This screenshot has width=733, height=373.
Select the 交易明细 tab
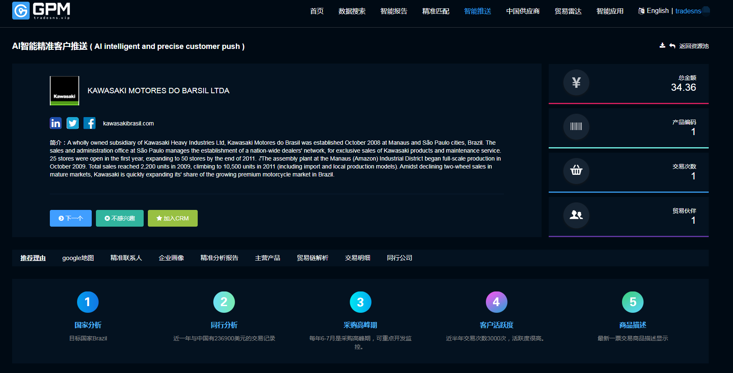tap(358, 258)
